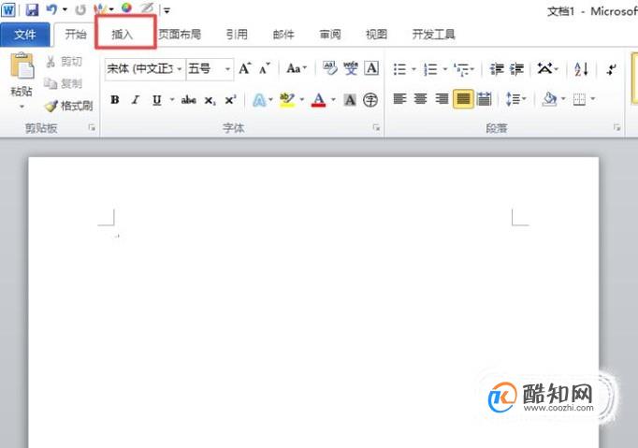Viewport: 638px width, 448px height.
Task: Click the 复制 copy button
Action: point(63,83)
